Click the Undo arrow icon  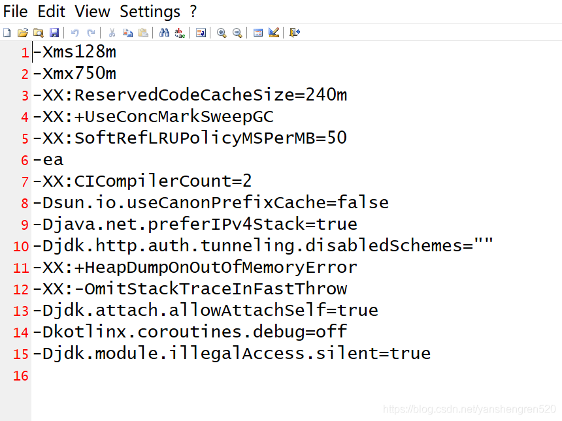tap(74, 33)
